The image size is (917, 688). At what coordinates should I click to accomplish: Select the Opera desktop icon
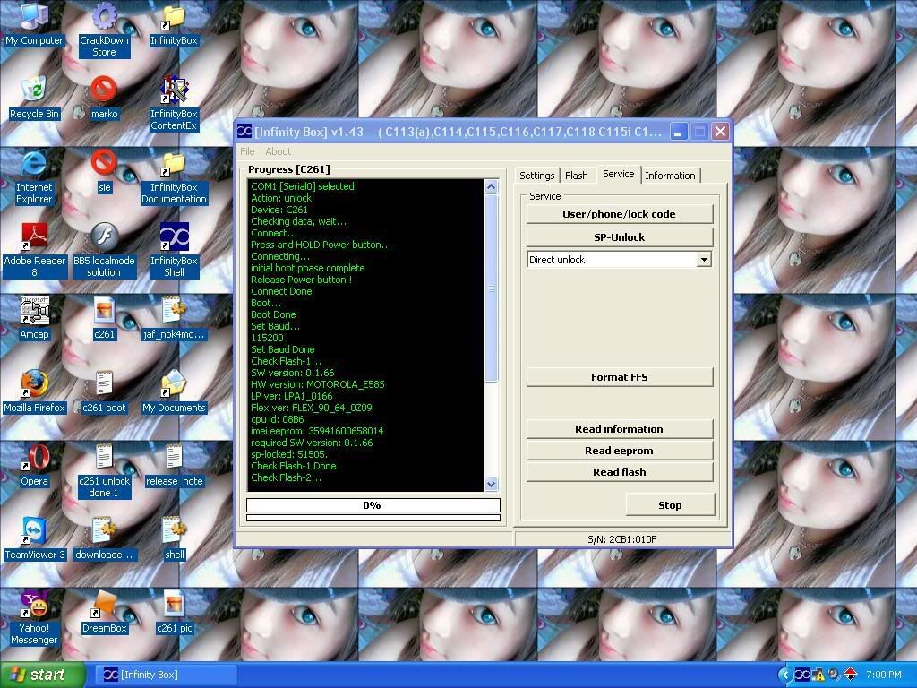pyautogui.click(x=34, y=465)
